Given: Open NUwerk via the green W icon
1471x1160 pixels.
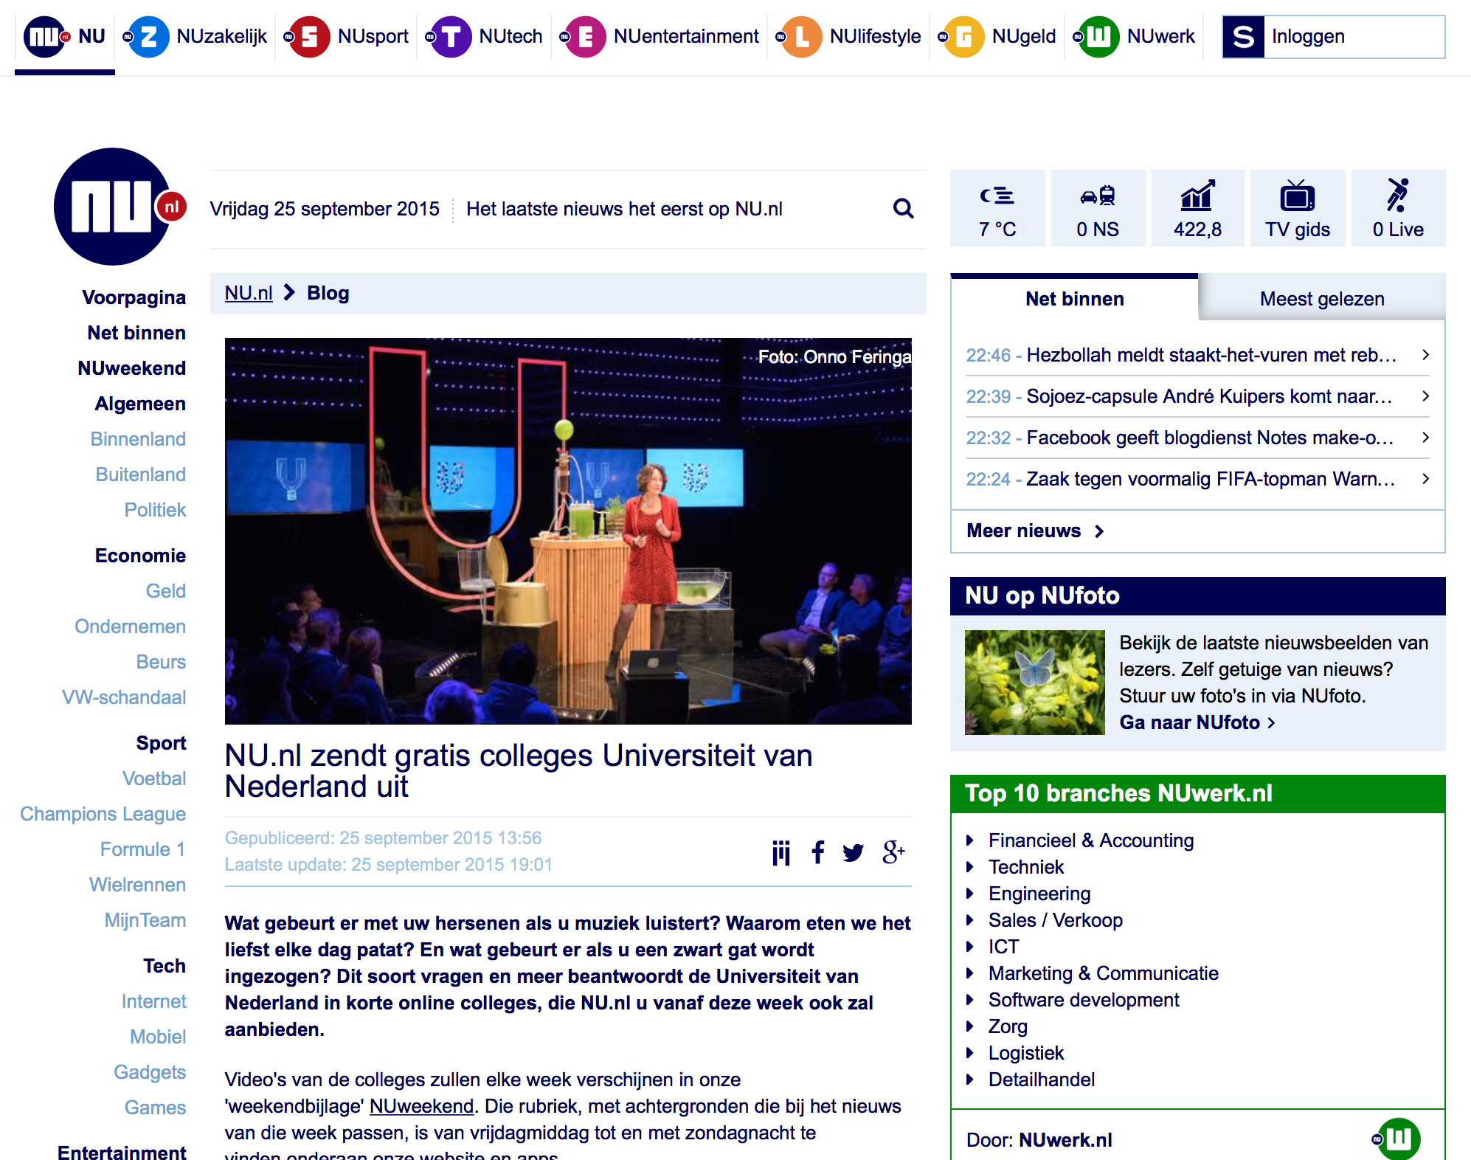Looking at the screenshot, I should click(x=1098, y=35).
